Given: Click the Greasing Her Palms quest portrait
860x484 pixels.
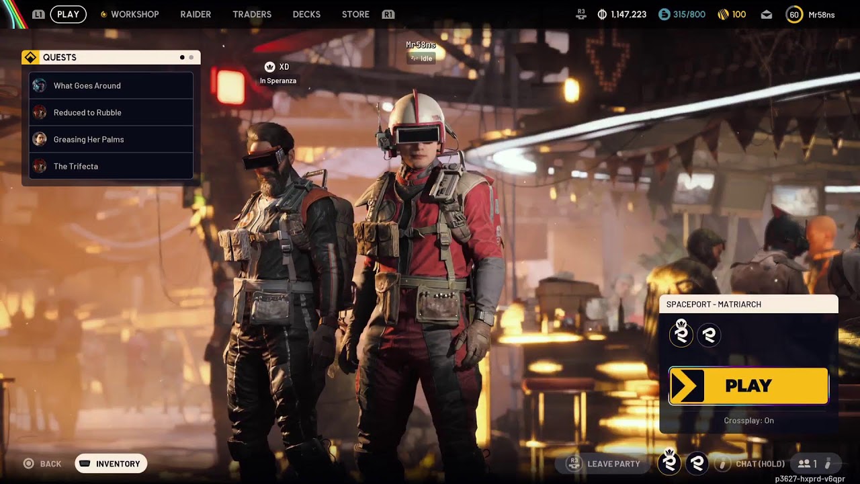Looking at the screenshot, I should pos(40,139).
